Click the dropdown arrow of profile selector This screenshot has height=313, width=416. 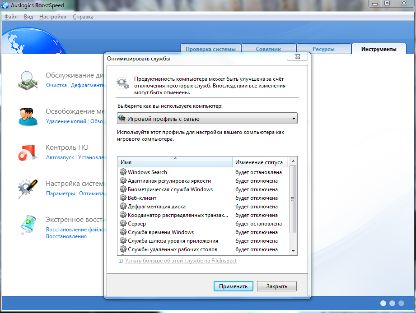pyautogui.click(x=294, y=118)
